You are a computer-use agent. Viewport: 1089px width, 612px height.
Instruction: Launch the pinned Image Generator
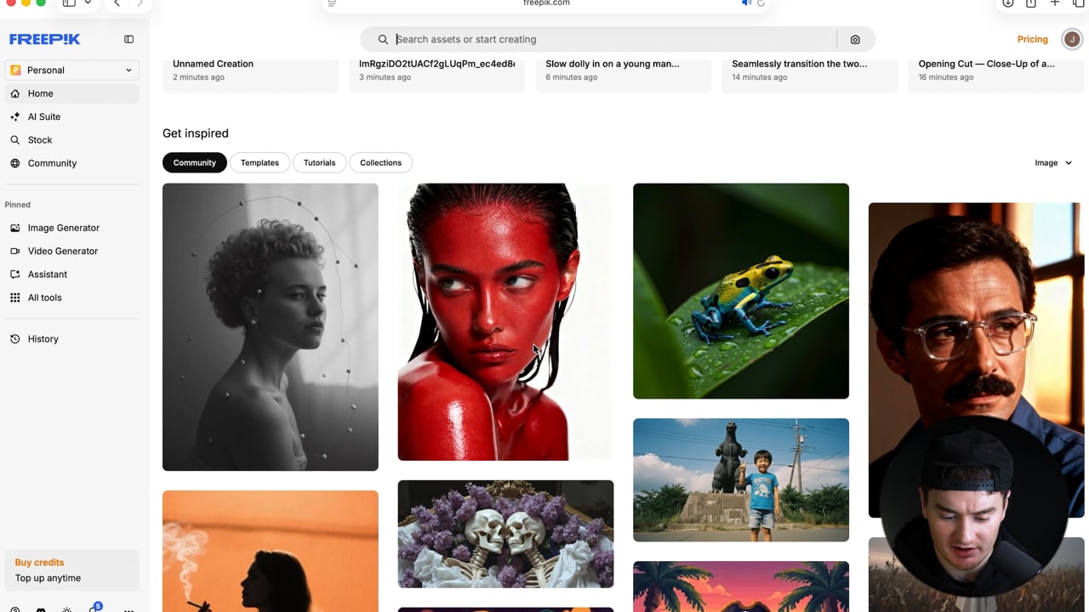(71, 228)
